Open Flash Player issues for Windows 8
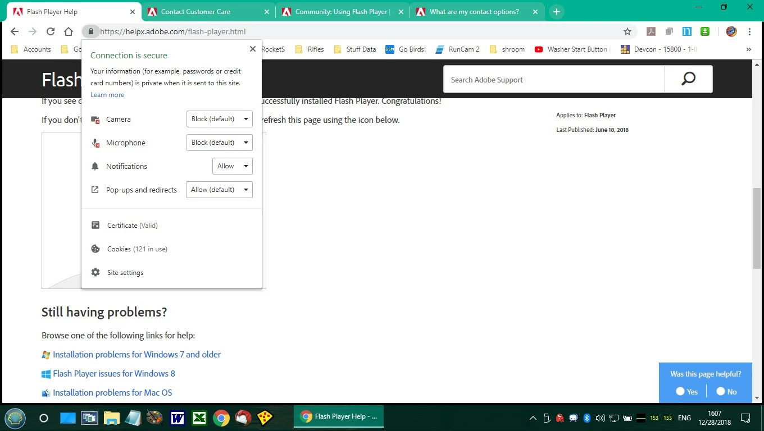 point(114,373)
